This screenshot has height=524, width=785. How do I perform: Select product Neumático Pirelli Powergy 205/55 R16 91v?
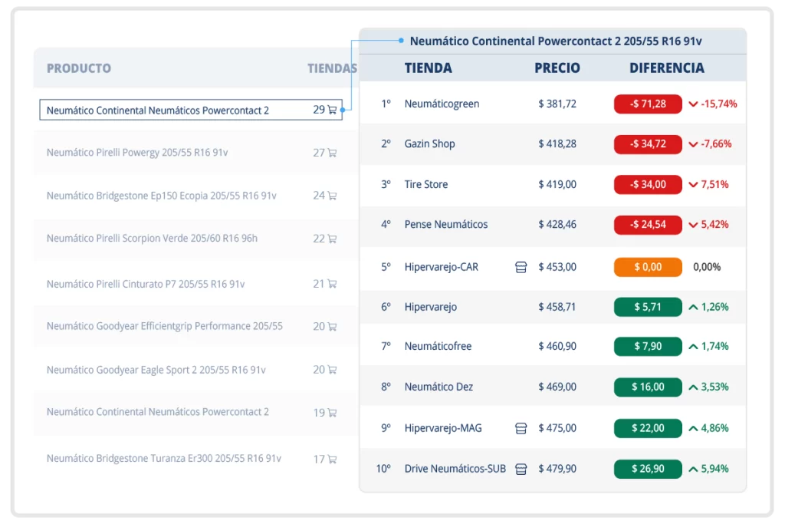coord(137,153)
